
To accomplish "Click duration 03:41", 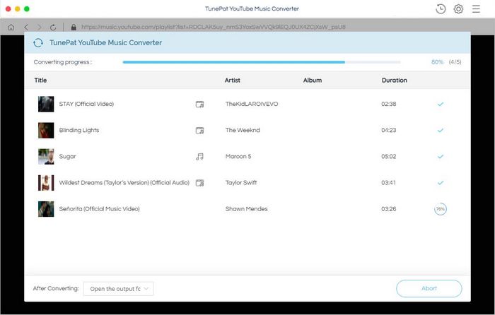I will [x=389, y=182].
